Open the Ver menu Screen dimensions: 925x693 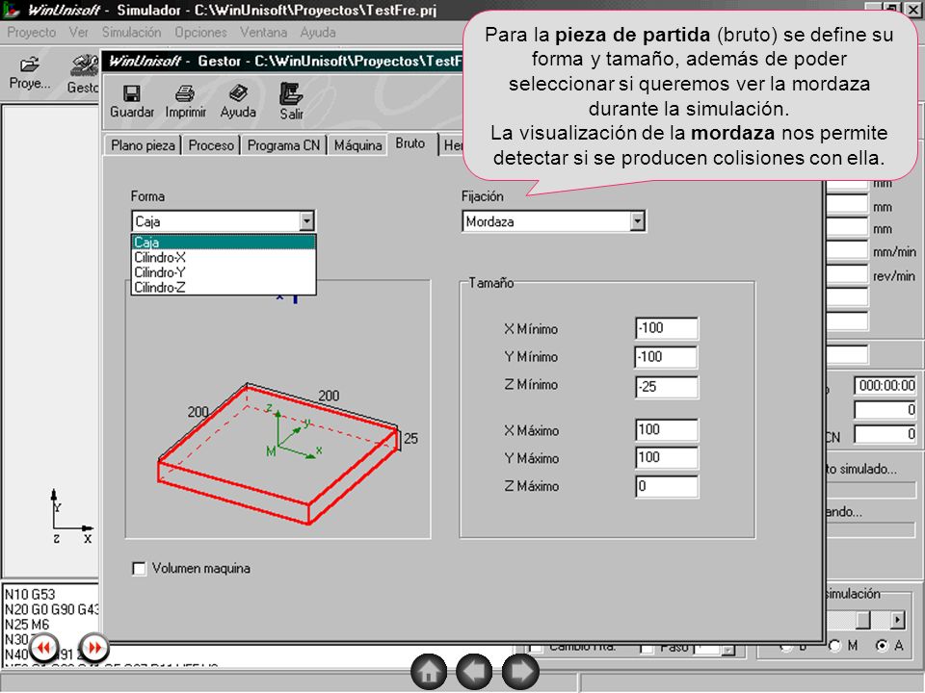click(78, 33)
